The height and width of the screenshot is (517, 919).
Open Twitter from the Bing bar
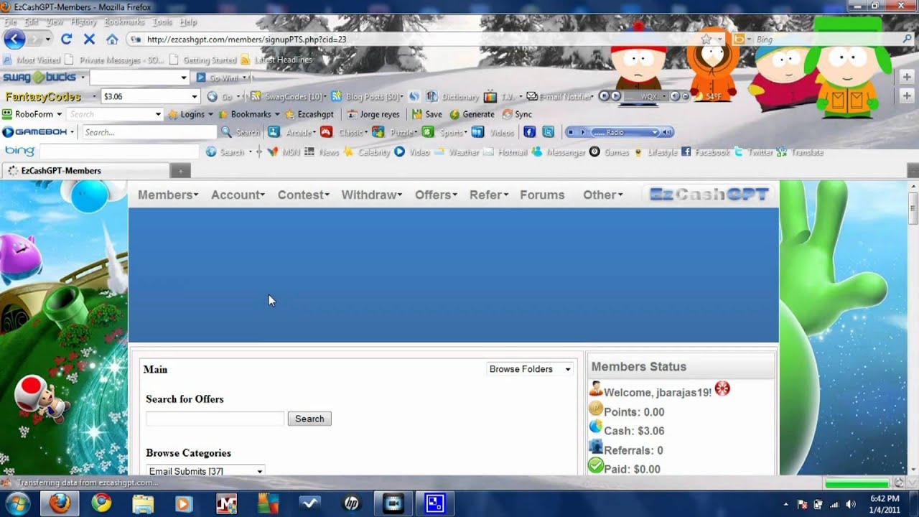(x=753, y=152)
